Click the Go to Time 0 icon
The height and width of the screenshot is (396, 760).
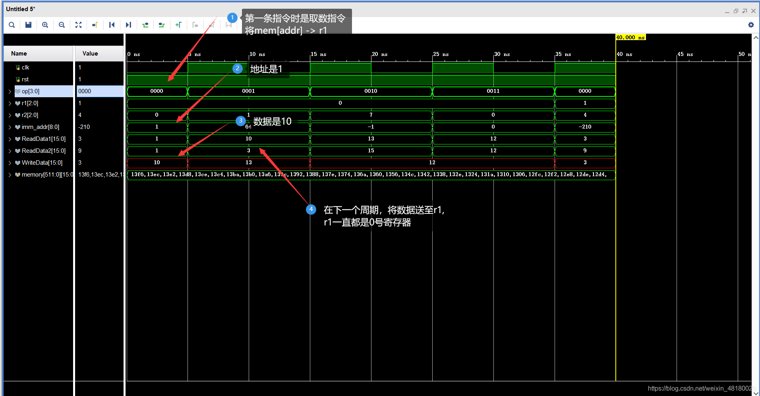pyautogui.click(x=112, y=25)
